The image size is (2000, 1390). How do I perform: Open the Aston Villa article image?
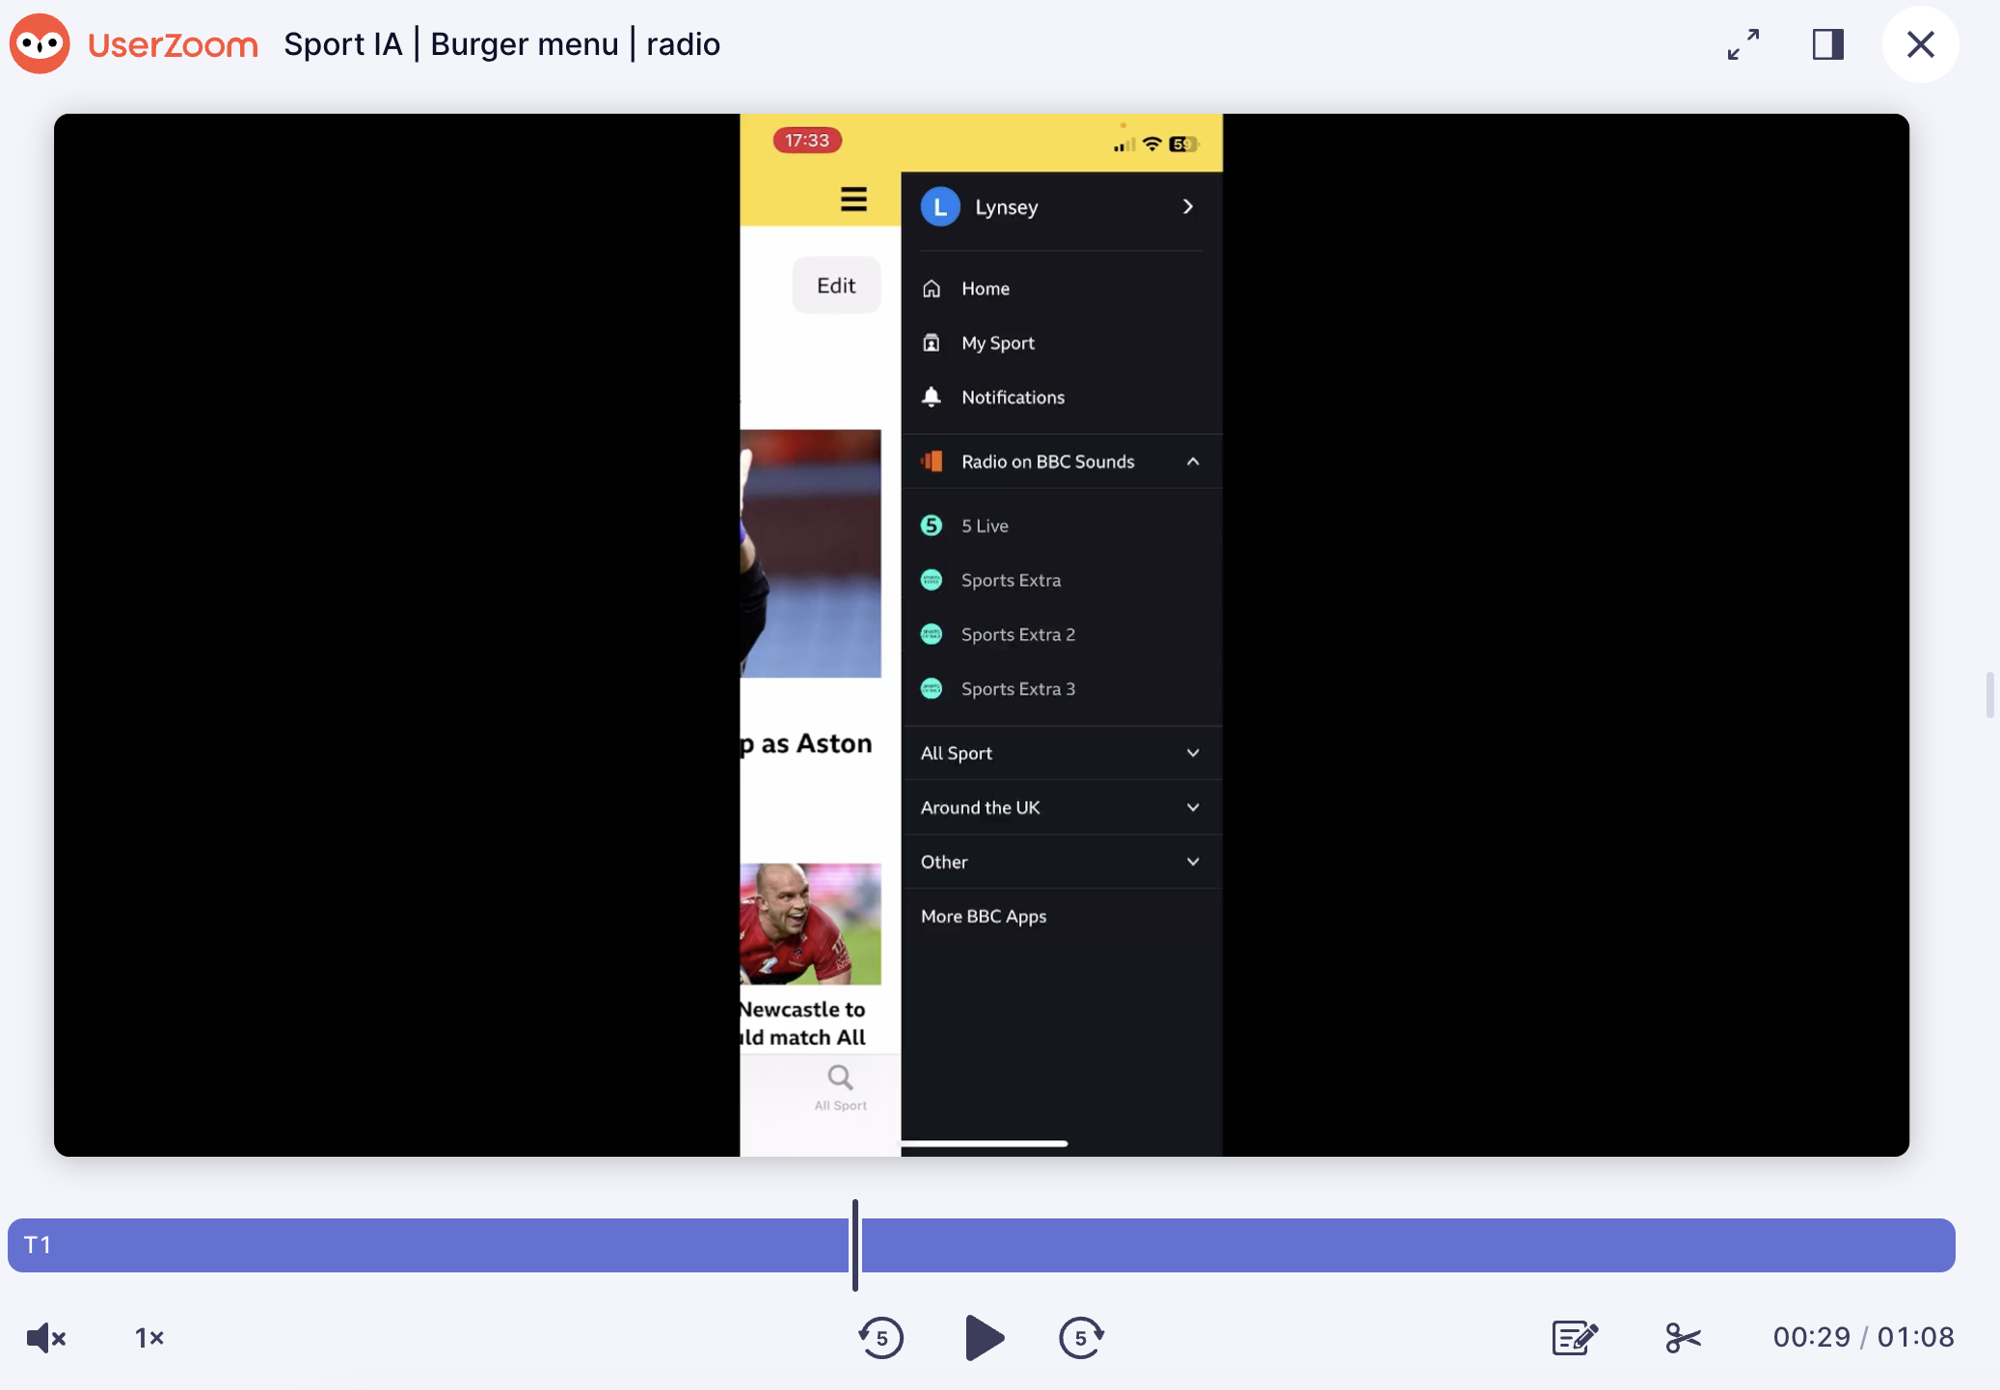click(x=811, y=553)
